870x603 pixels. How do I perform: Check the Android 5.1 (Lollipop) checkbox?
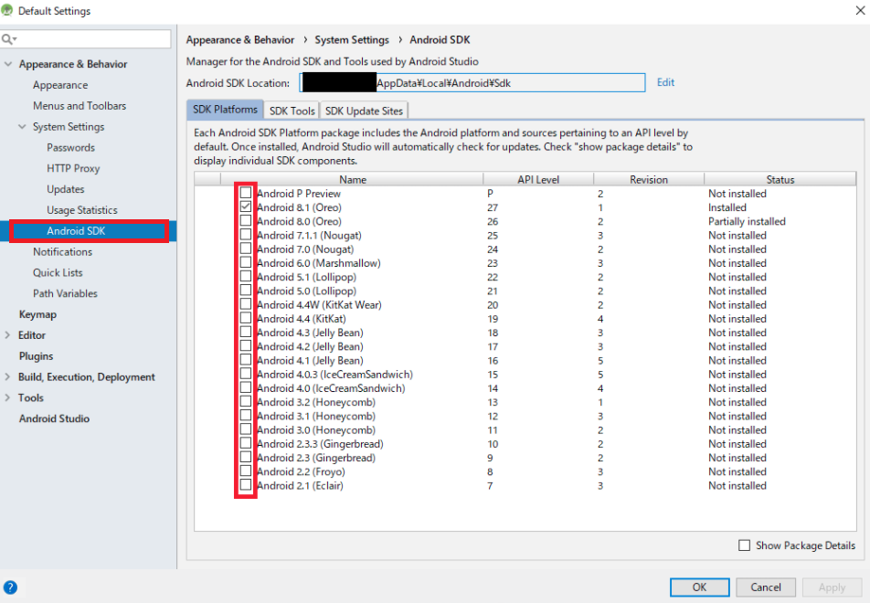(x=246, y=276)
